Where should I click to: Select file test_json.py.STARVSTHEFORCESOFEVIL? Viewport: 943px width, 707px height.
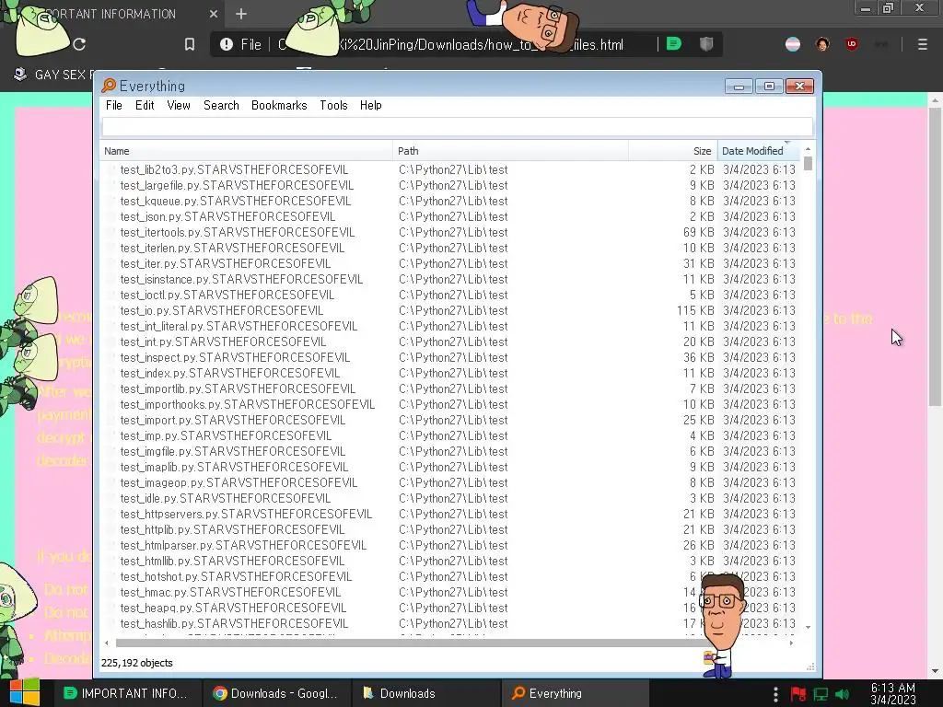(228, 216)
